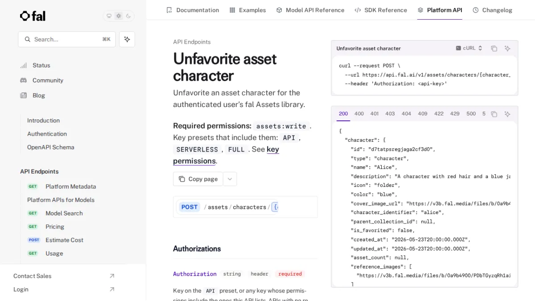Ask AI about the response JSON block
The image size is (535, 301).
pos(507,114)
